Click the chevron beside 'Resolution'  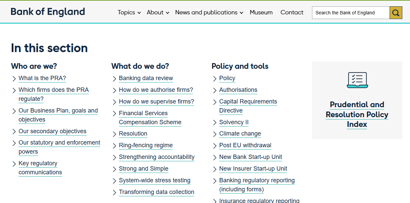pyautogui.click(x=114, y=134)
